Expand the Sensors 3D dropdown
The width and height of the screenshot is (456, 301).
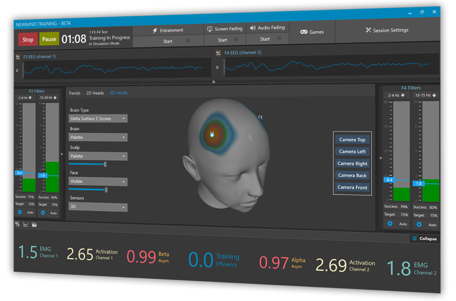pos(98,207)
